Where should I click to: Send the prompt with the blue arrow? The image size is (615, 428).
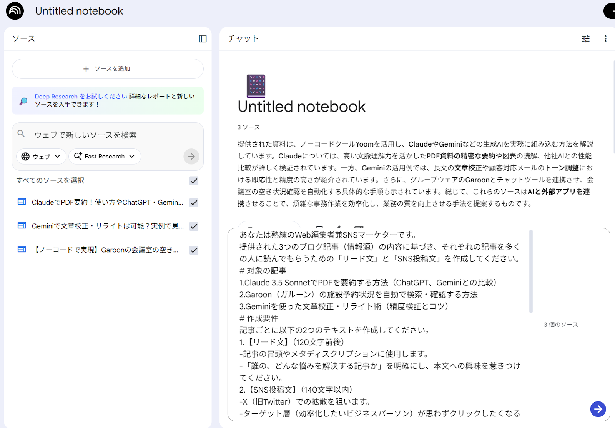[x=598, y=409]
